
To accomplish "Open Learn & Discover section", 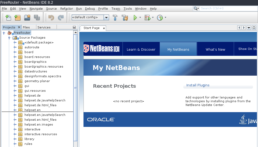I will [141, 49].
